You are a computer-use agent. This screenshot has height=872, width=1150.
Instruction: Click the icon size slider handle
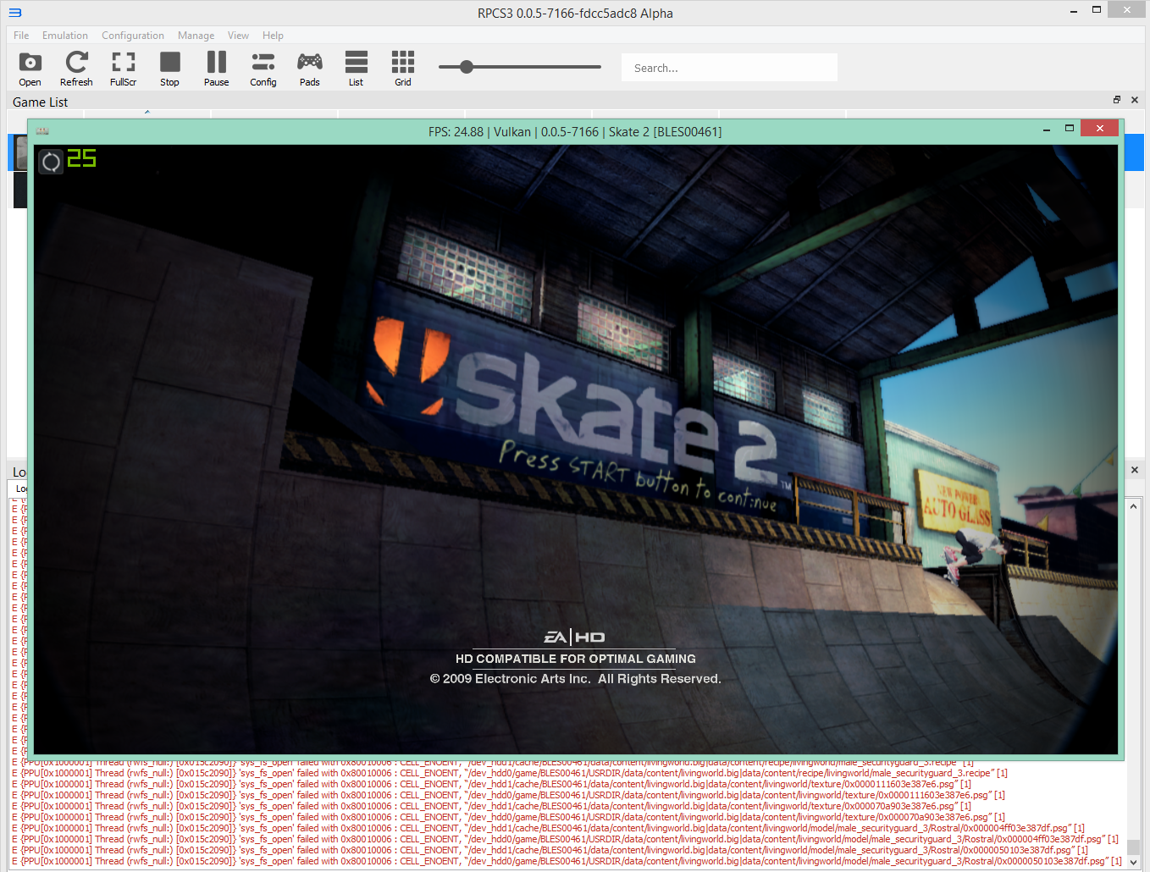[x=467, y=67]
